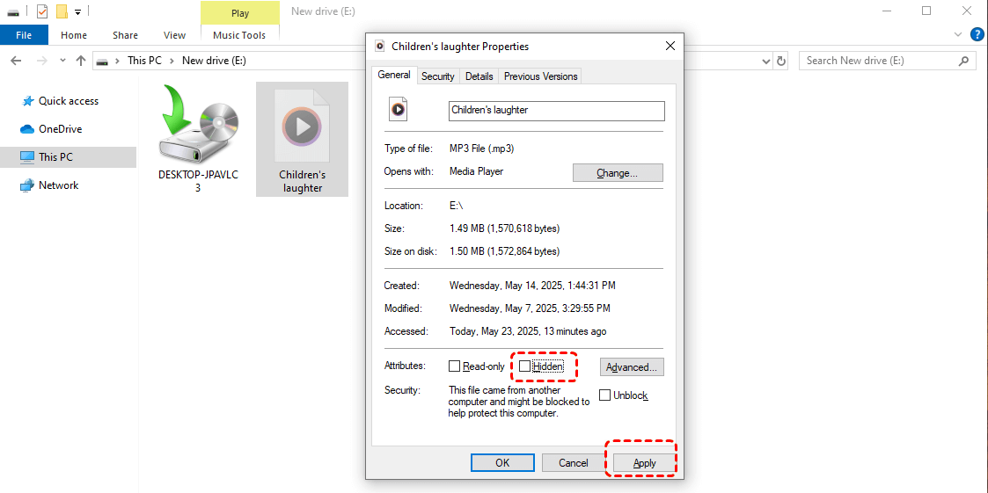
Task: Click the 1.49 MB size value
Action: [504, 228]
